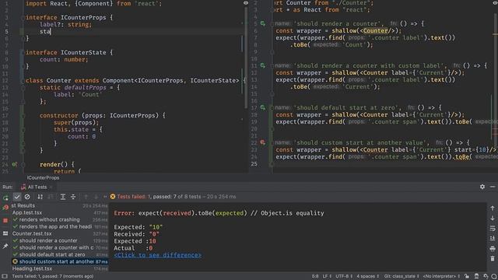Click failed-status icon on selected test row
The image size is (498, 280).
click(x=15, y=261)
